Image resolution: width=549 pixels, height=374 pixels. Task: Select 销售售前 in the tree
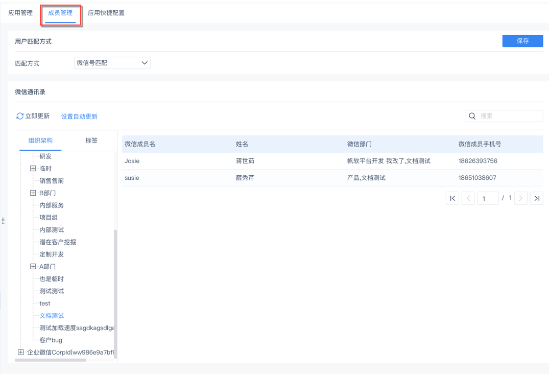pyautogui.click(x=52, y=181)
